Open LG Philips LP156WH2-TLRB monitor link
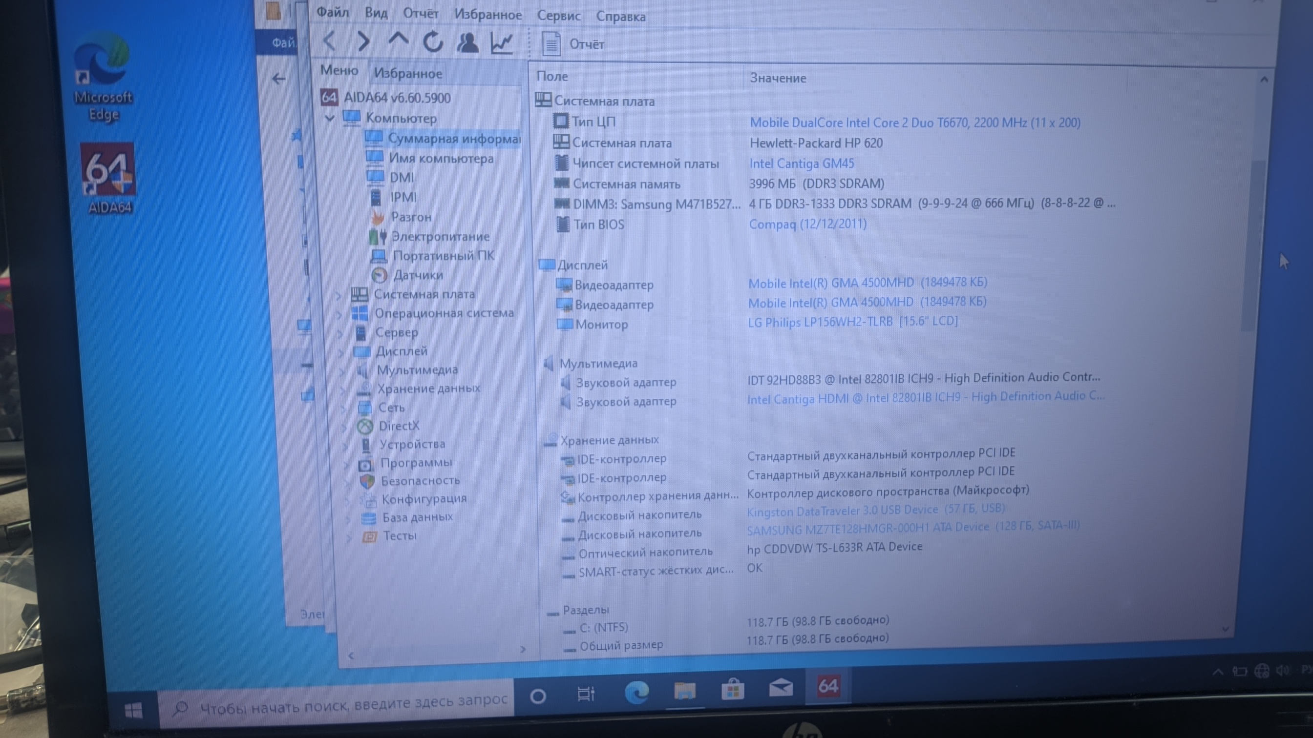This screenshot has height=738, width=1313. pyautogui.click(x=853, y=322)
